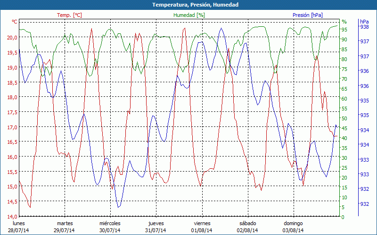Select the domingo 03/08/14 date label
The height and width of the screenshot is (235, 377).
pyautogui.click(x=293, y=227)
